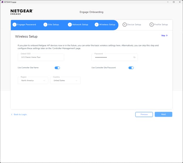Image resolution: width=183 pixels, height=163 pixels.
Task: Expand the Country dropdown
Action: pyautogui.click(x=65, y=80)
